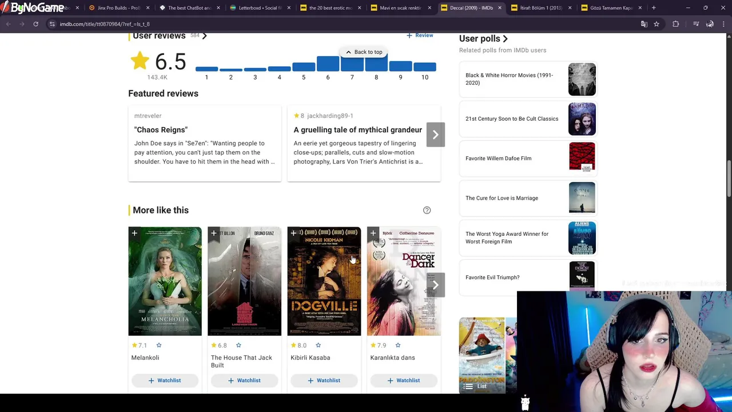Rate The House That Jack Built with star

click(238, 345)
